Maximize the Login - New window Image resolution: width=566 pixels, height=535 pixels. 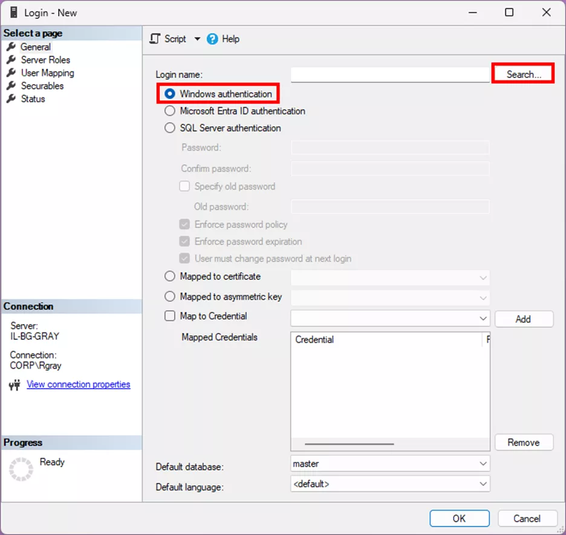click(x=509, y=13)
